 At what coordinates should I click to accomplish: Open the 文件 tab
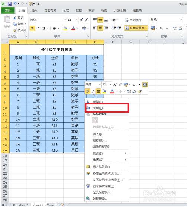tap(8, 10)
